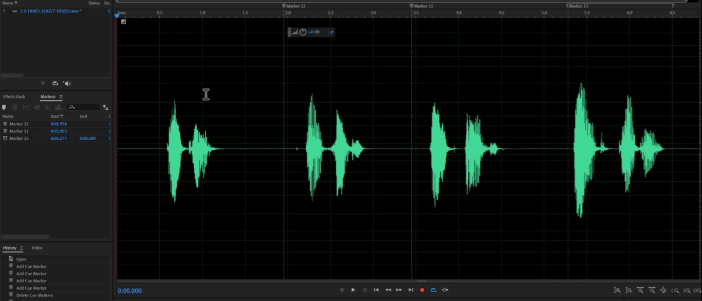Switch to the Effects Rack tab
This screenshot has width=702, height=301.
pyautogui.click(x=14, y=97)
